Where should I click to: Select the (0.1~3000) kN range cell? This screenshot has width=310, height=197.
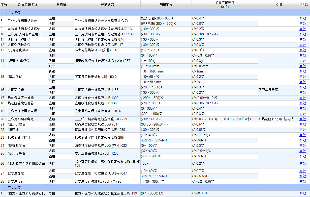(166, 193)
